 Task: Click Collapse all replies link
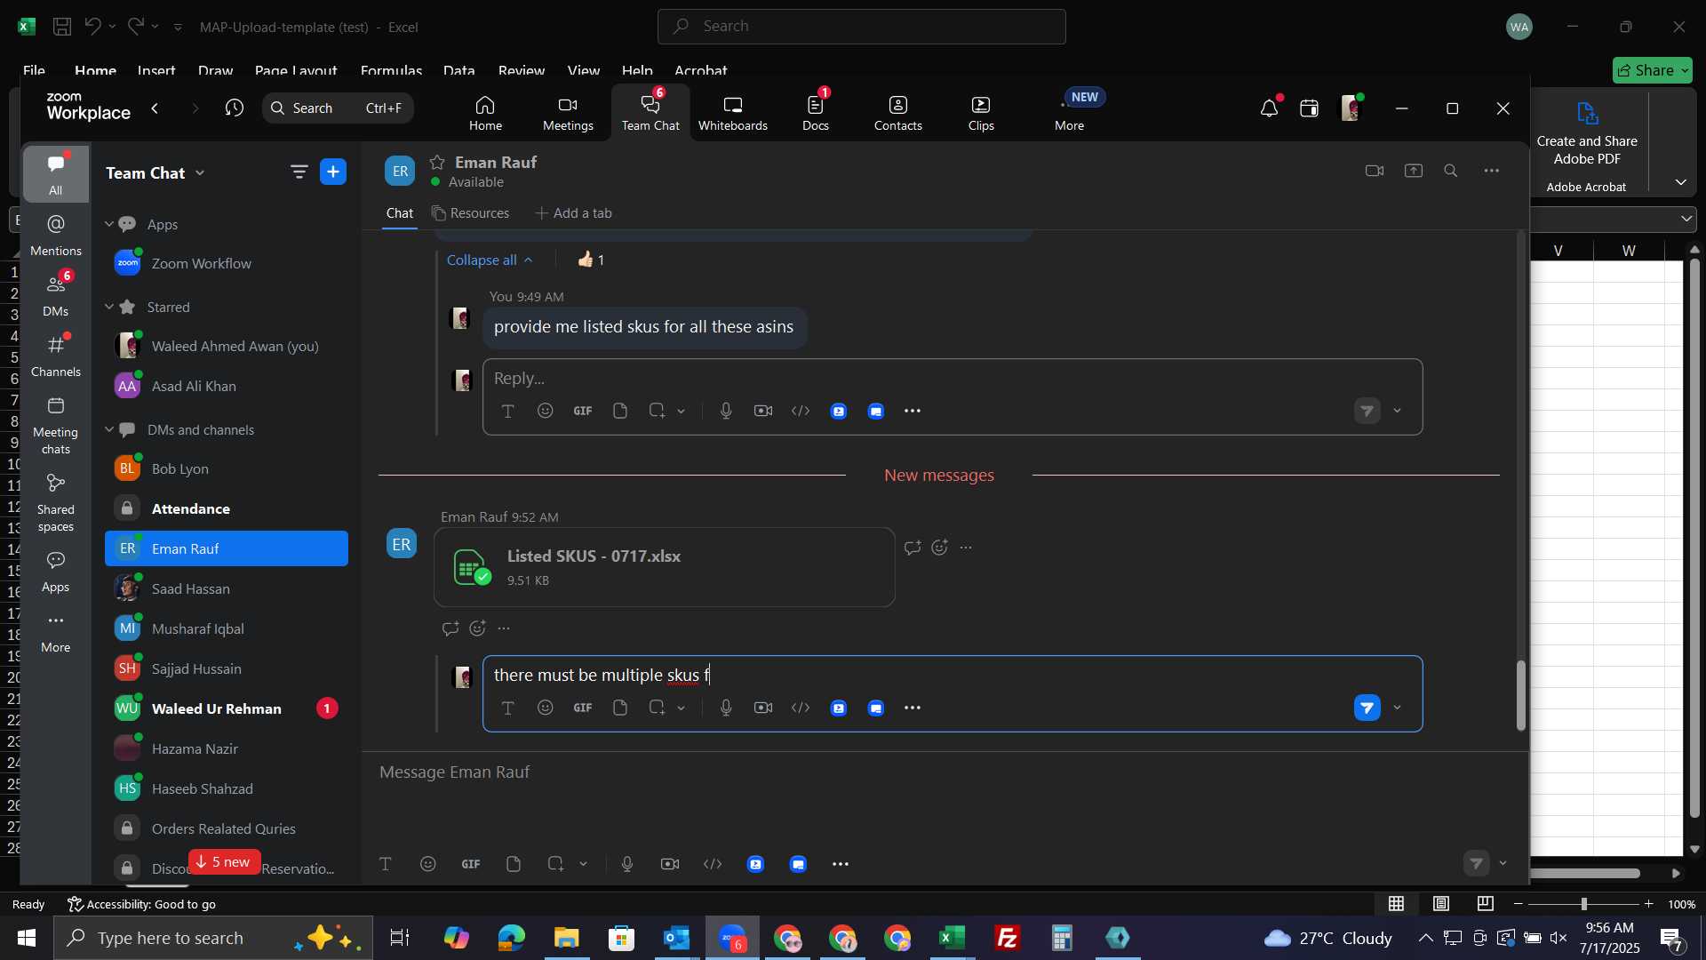click(490, 260)
